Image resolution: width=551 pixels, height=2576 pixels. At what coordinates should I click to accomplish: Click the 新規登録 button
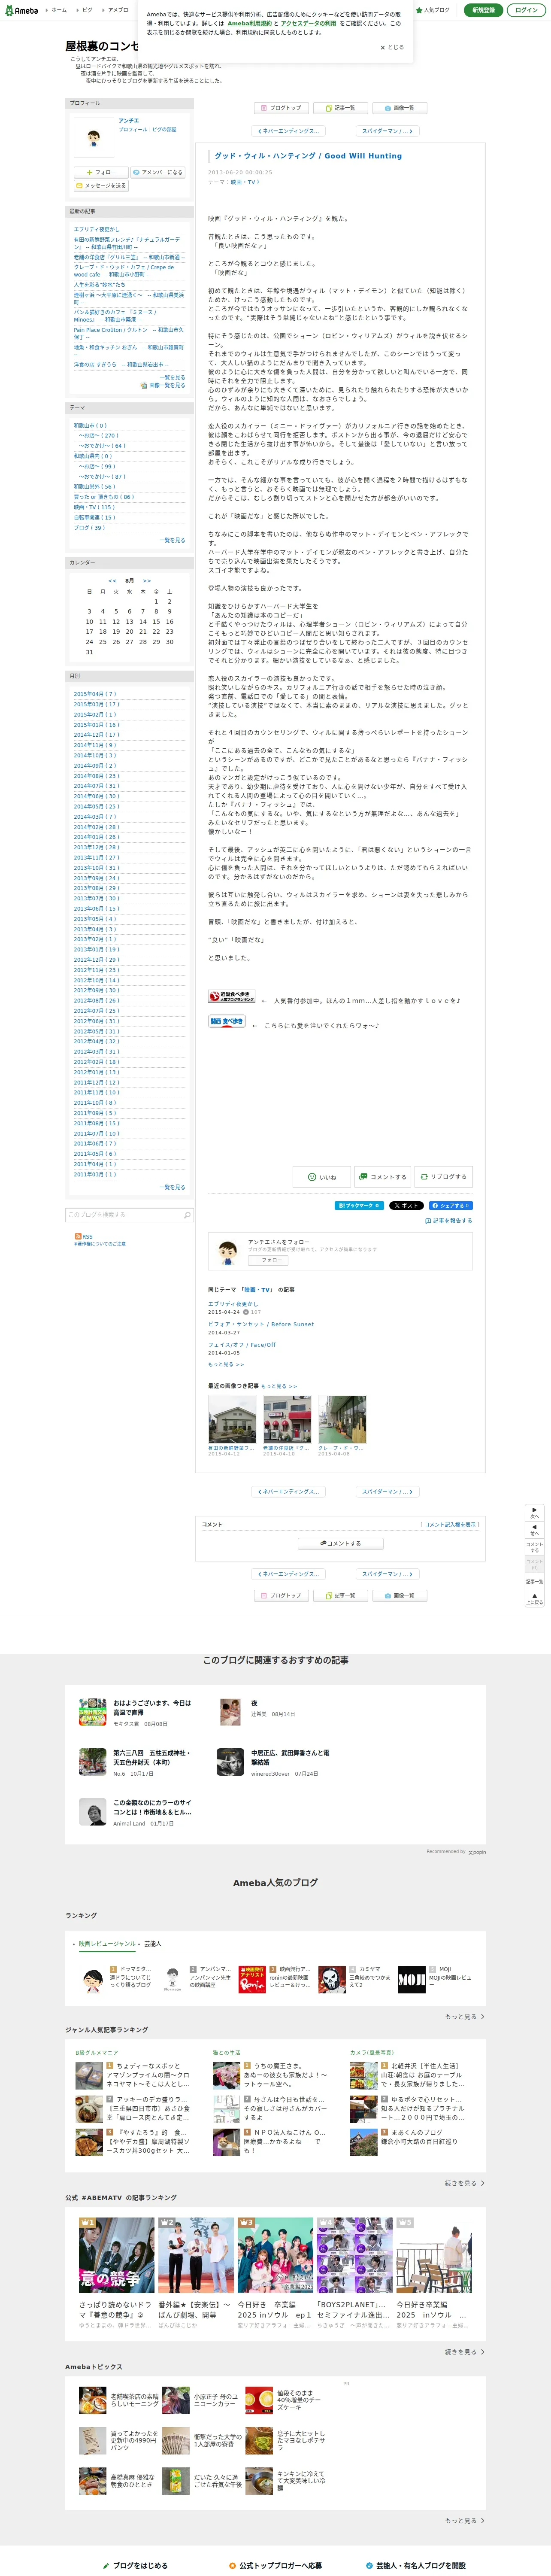point(483,10)
